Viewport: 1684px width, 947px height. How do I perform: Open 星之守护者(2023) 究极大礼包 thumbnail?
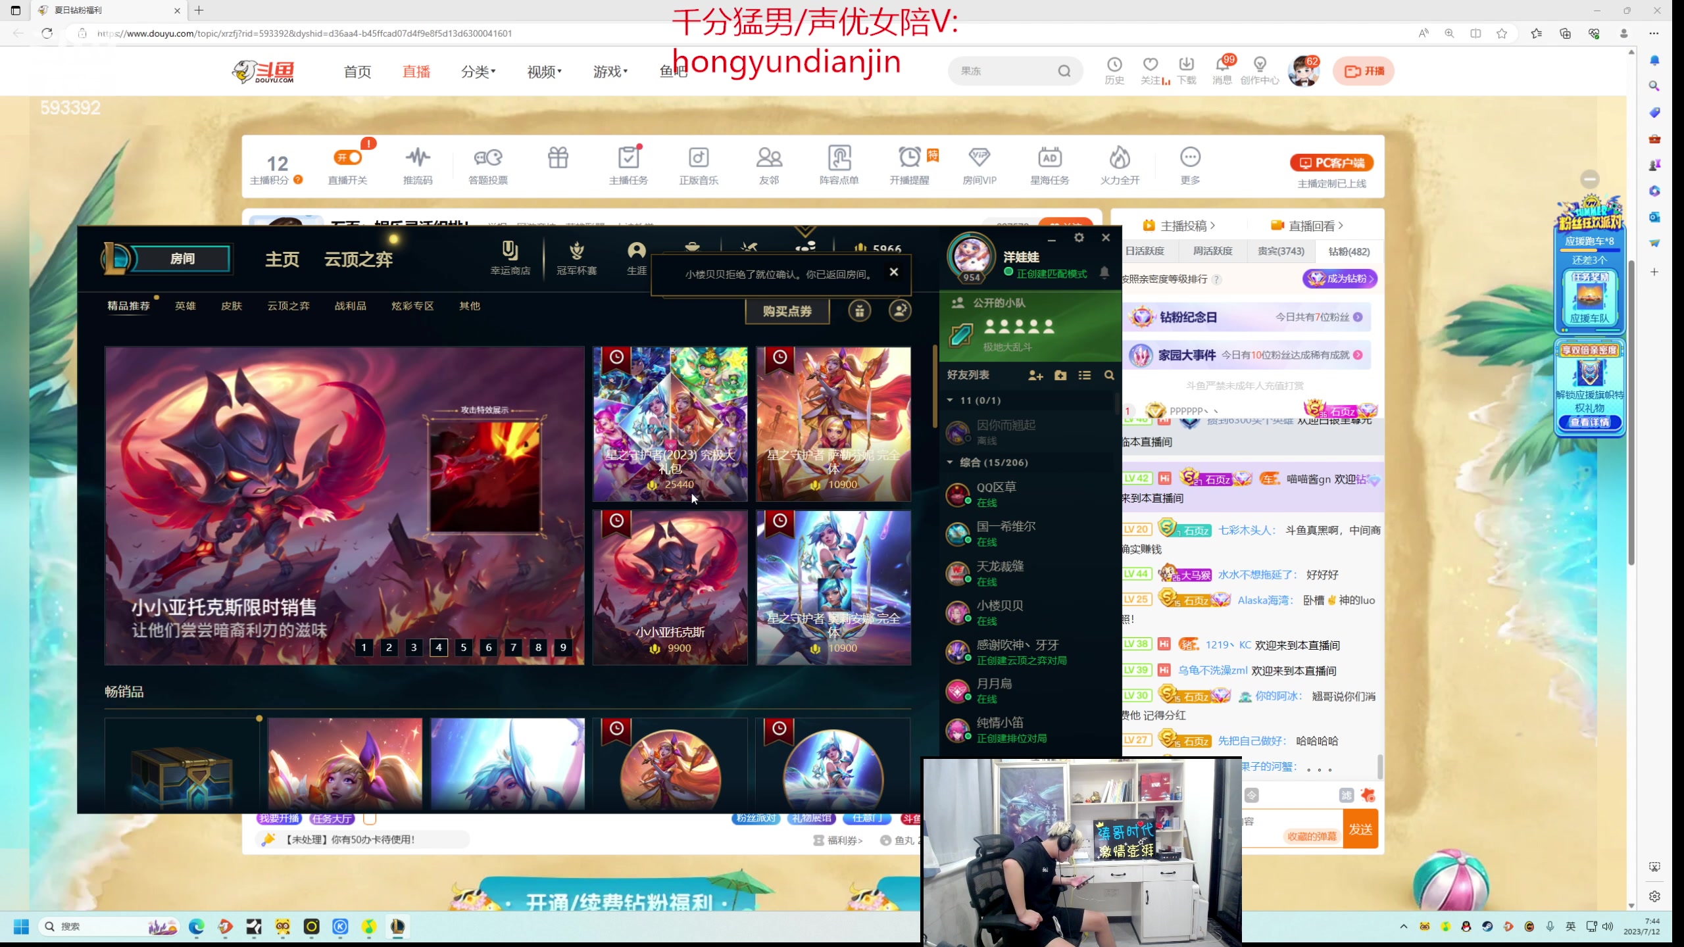(670, 424)
